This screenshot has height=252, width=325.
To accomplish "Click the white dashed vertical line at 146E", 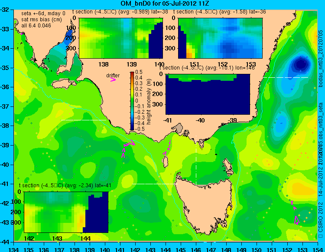I will pyautogui.click(x=196, y=160).
